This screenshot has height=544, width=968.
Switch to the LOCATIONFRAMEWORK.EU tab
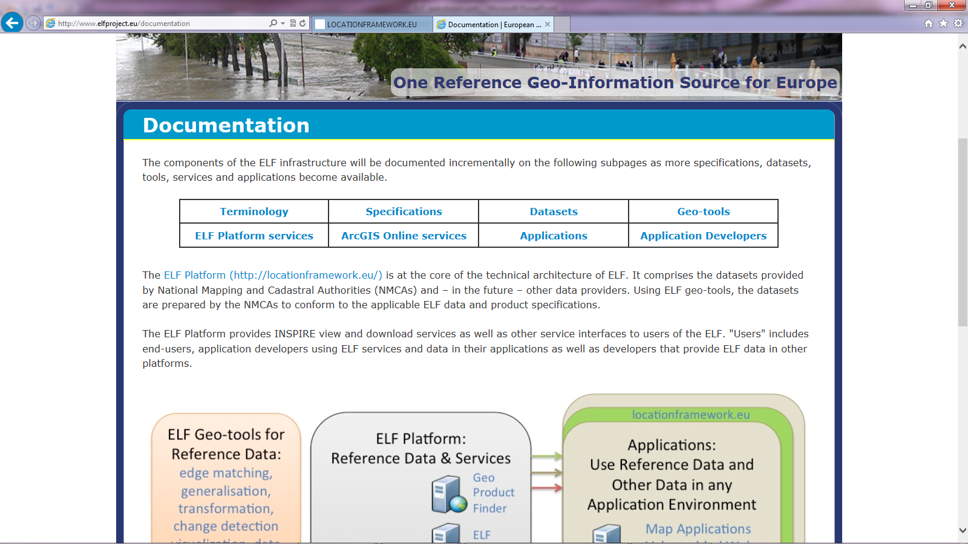(372, 24)
